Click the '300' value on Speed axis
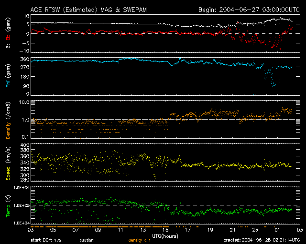 [x=25, y=175]
